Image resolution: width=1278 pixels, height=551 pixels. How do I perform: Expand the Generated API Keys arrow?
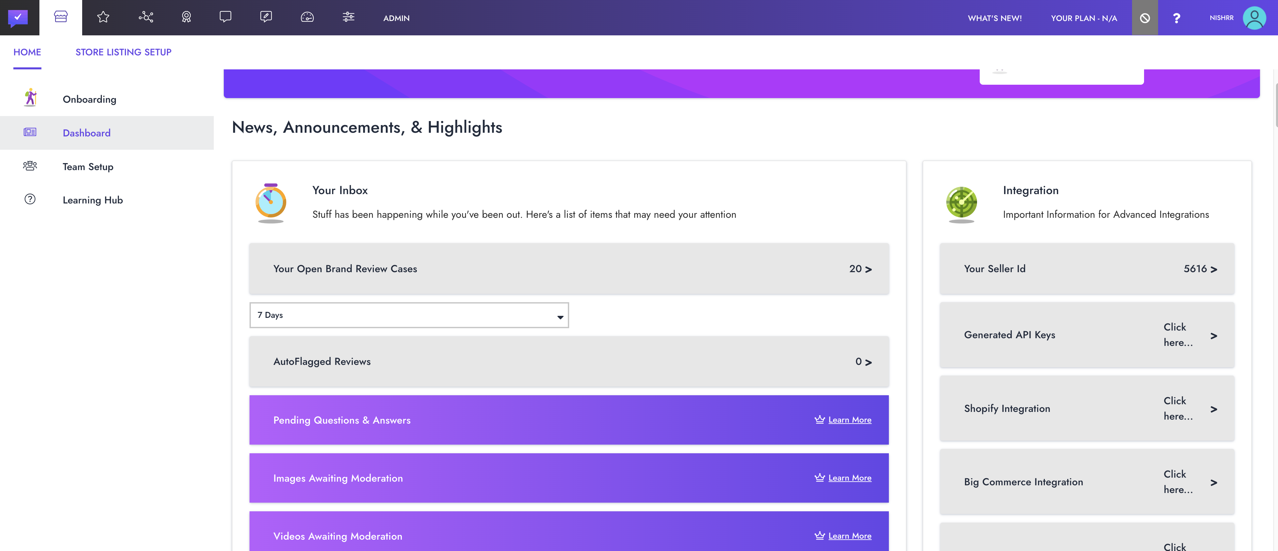(1214, 336)
